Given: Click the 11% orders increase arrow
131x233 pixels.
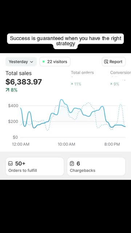Looking at the screenshot, I should pyautogui.click(x=72, y=84).
